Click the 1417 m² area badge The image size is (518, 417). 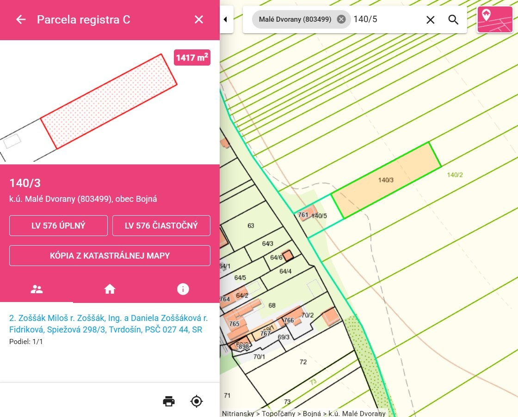(x=192, y=58)
